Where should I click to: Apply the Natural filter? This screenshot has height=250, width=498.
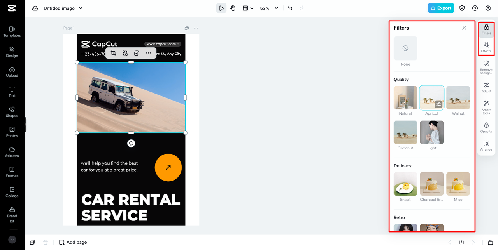(405, 98)
